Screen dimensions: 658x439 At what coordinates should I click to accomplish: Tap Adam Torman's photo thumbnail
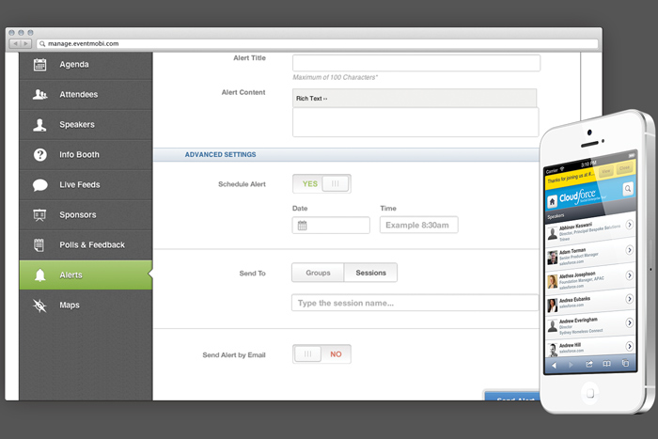(553, 257)
